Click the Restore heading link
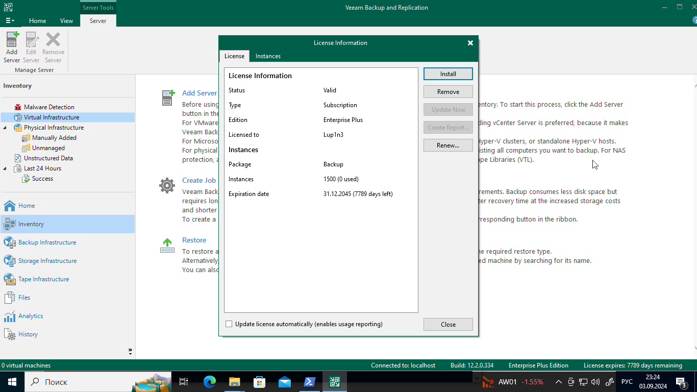 (x=194, y=240)
